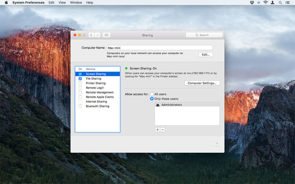Open Spotlight search in the menu bar
Image resolution: width=295 pixels, height=184 pixels.
pyautogui.click(x=280, y=3)
